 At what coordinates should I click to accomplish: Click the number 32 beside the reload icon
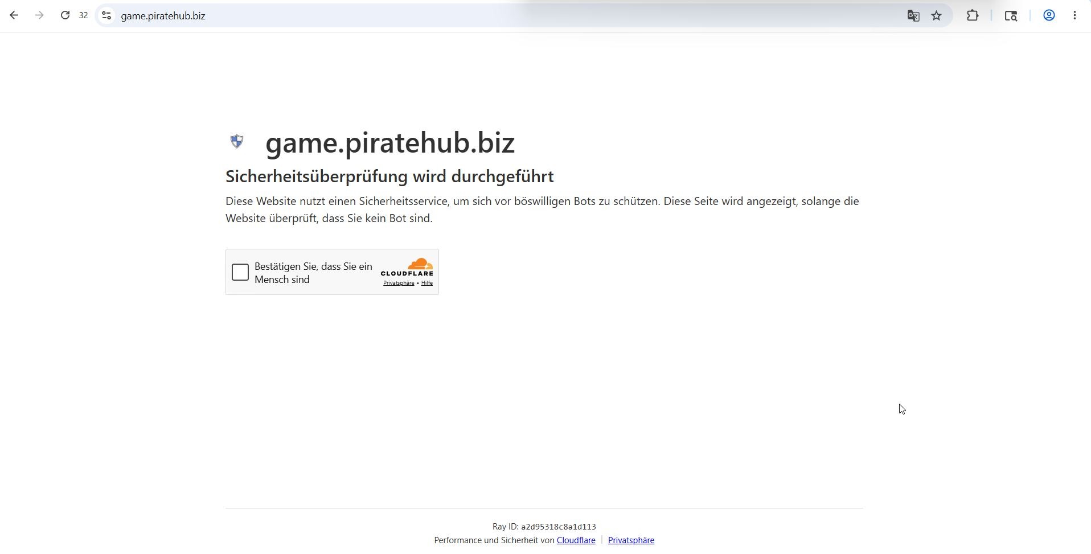pyautogui.click(x=84, y=16)
